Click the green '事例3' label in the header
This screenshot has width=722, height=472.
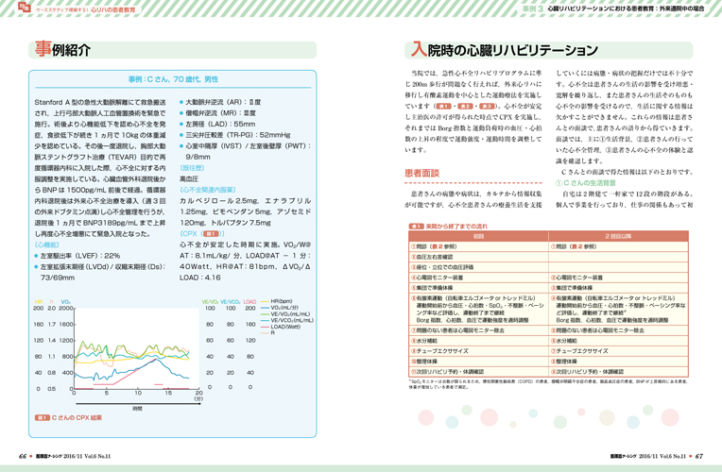(x=532, y=8)
